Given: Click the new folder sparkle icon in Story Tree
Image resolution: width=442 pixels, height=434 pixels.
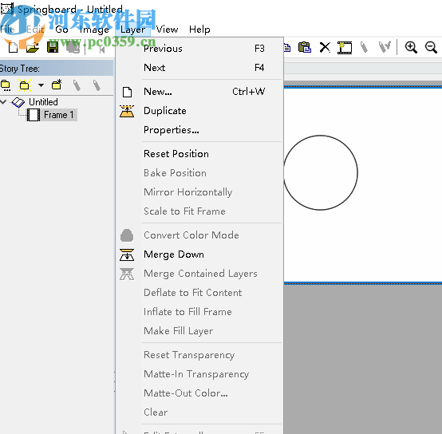Looking at the screenshot, I should [x=25, y=85].
